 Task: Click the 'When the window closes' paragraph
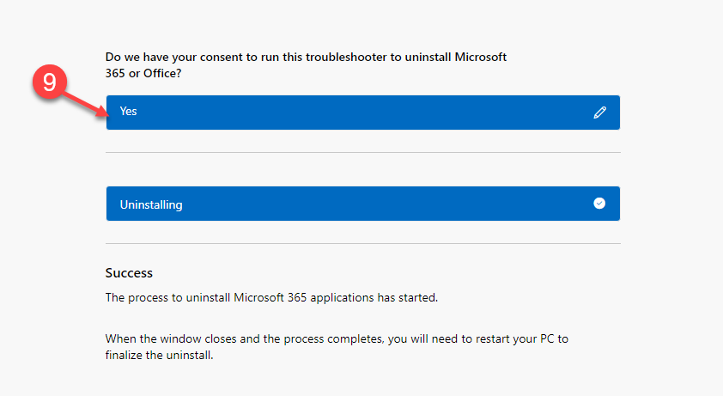point(337,338)
